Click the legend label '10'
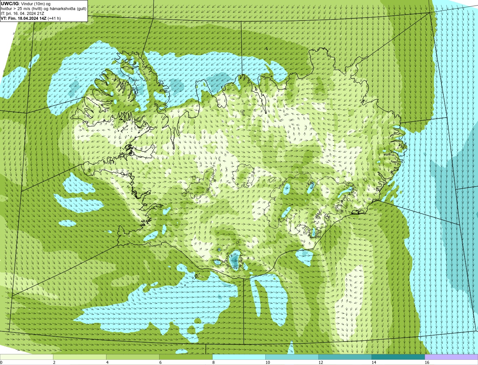 [268, 362]
